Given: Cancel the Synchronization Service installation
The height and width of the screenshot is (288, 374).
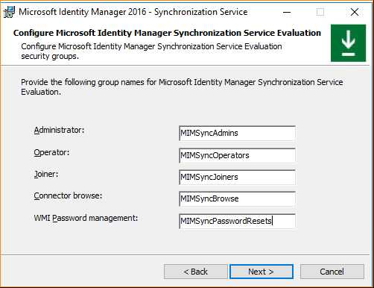Looking at the screenshot, I should tap(332, 272).
